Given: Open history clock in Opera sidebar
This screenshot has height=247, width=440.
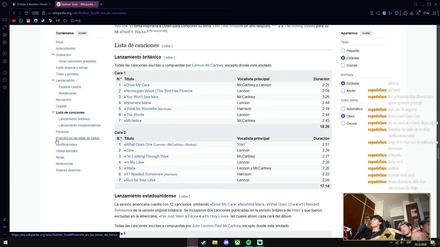Looking at the screenshot, I should pos(4,72).
